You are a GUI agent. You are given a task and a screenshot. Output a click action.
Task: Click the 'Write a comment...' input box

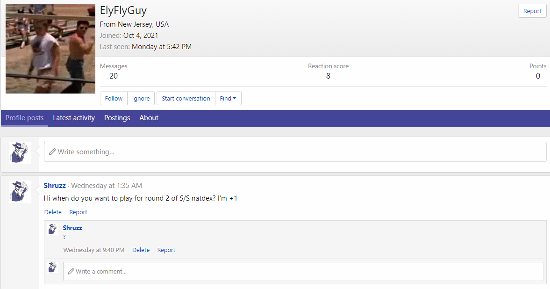coord(303,271)
